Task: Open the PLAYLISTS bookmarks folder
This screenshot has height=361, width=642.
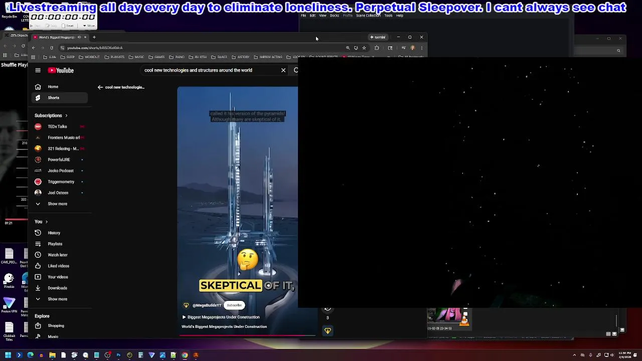Action: click(114, 57)
